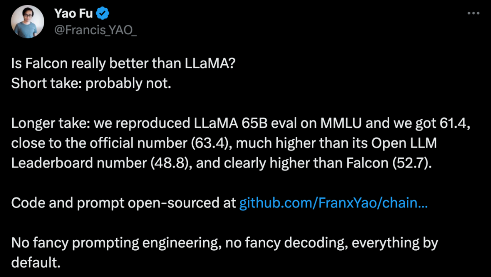Click the blue verified checkmark badge
Image resolution: width=491 pixels, height=277 pixels.
coord(102,14)
